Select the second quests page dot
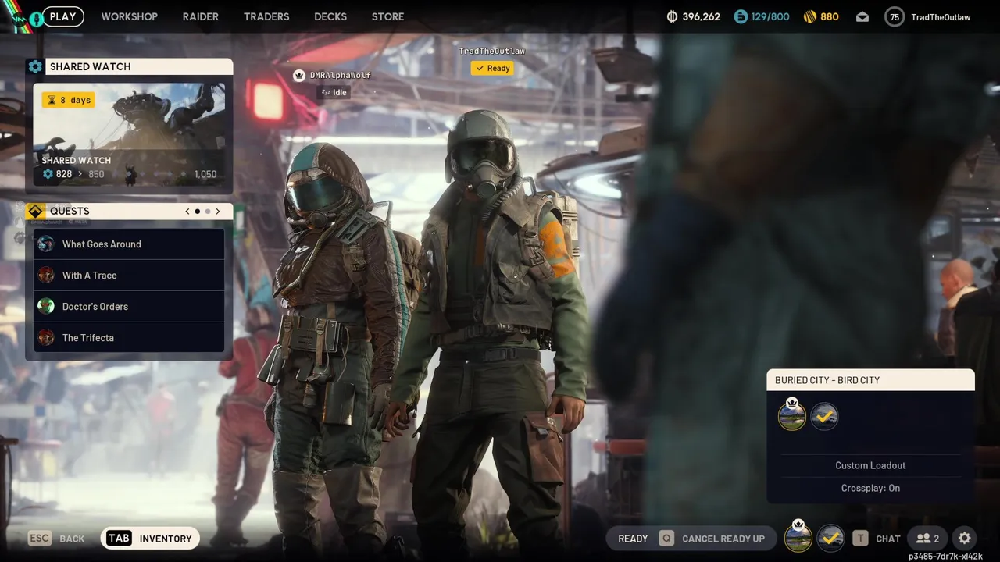The height and width of the screenshot is (562, 1000). (207, 211)
